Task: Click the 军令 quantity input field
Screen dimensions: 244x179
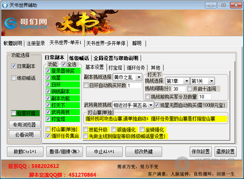Action: tap(205, 97)
